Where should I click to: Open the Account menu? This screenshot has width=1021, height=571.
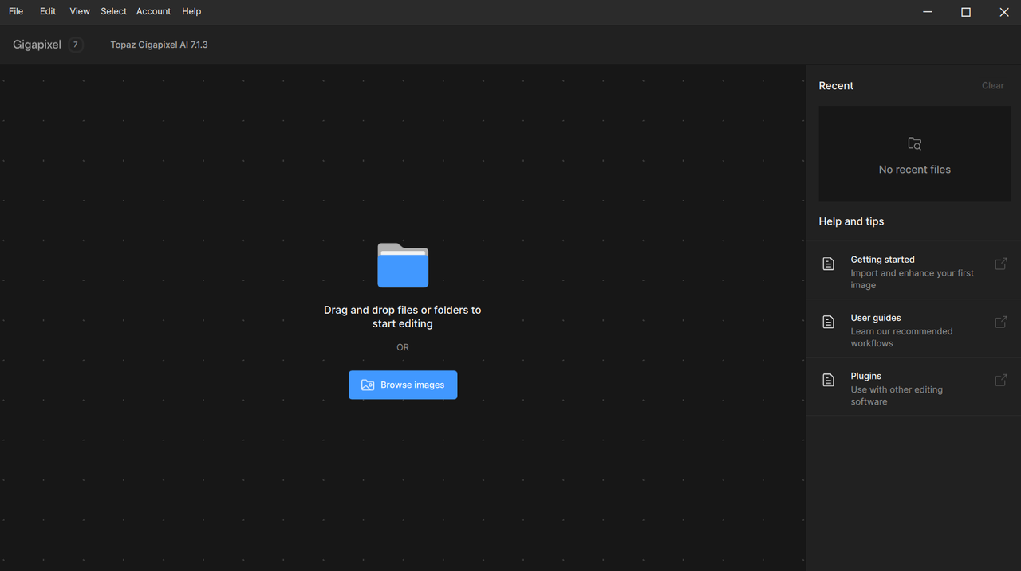pyautogui.click(x=153, y=11)
